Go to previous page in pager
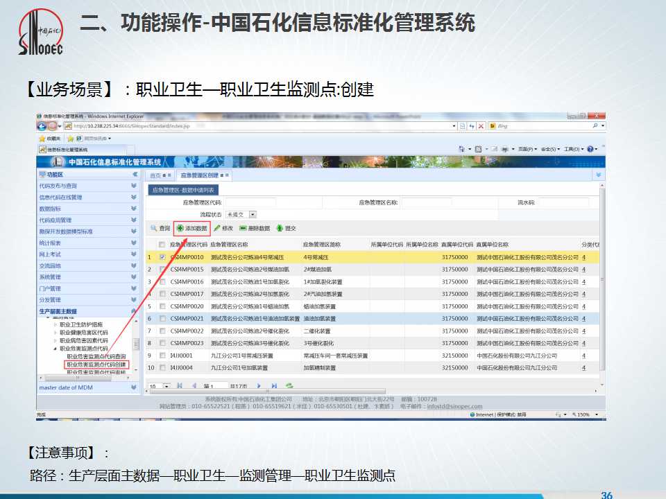This screenshot has height=499, width=666. click(x=194, y=386)
